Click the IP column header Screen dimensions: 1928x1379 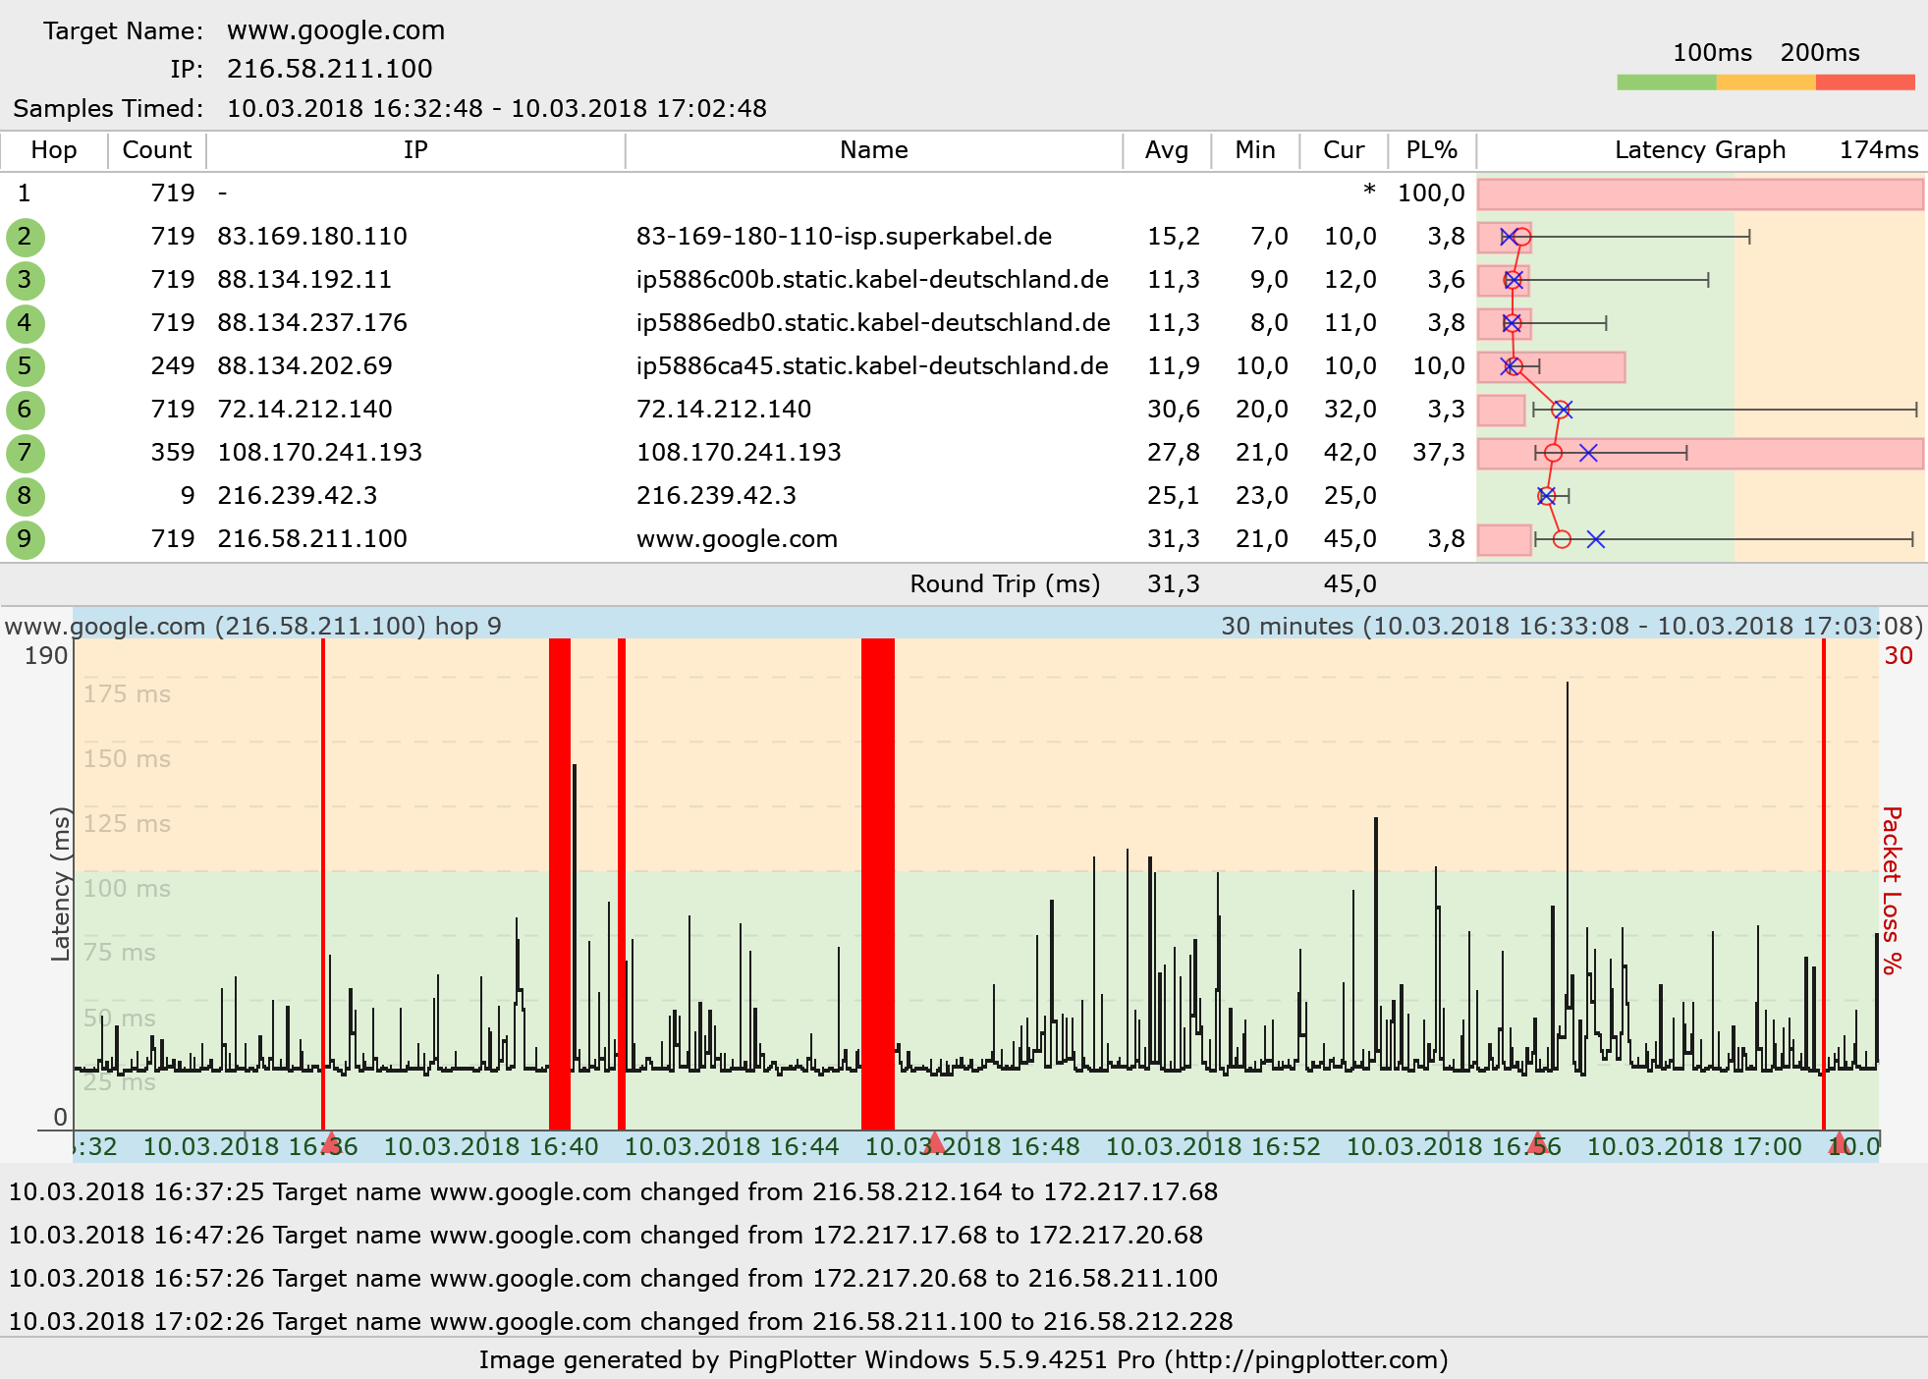click(415, 150)
